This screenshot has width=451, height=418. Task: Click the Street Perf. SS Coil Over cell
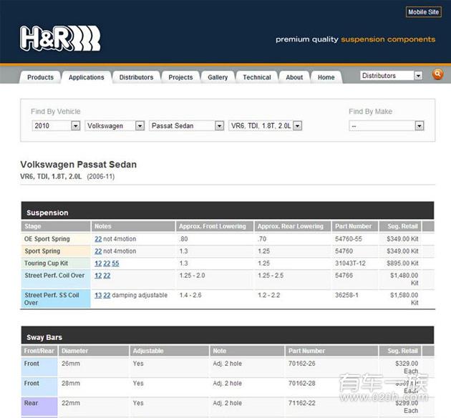coord(56,298)
